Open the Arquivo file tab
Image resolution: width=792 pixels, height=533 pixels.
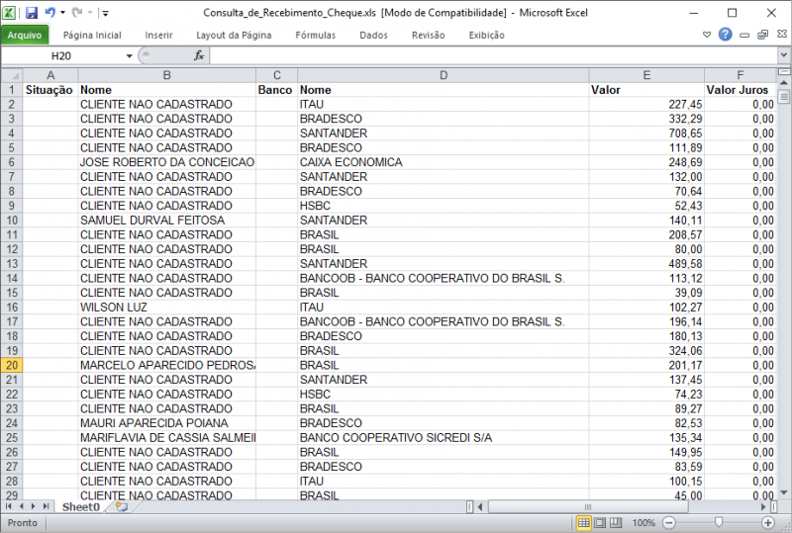point(24,35)
